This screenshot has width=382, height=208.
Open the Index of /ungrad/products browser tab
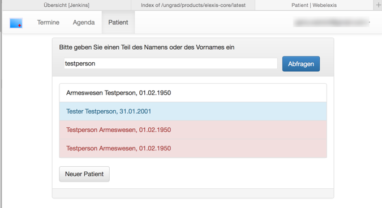[193, 5]
